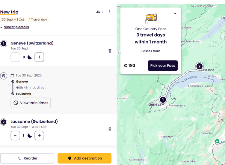Open the three-dot trip options menu
Image resolution: width=225 pixels, height=165 pixels.
(x=109, y=12)
